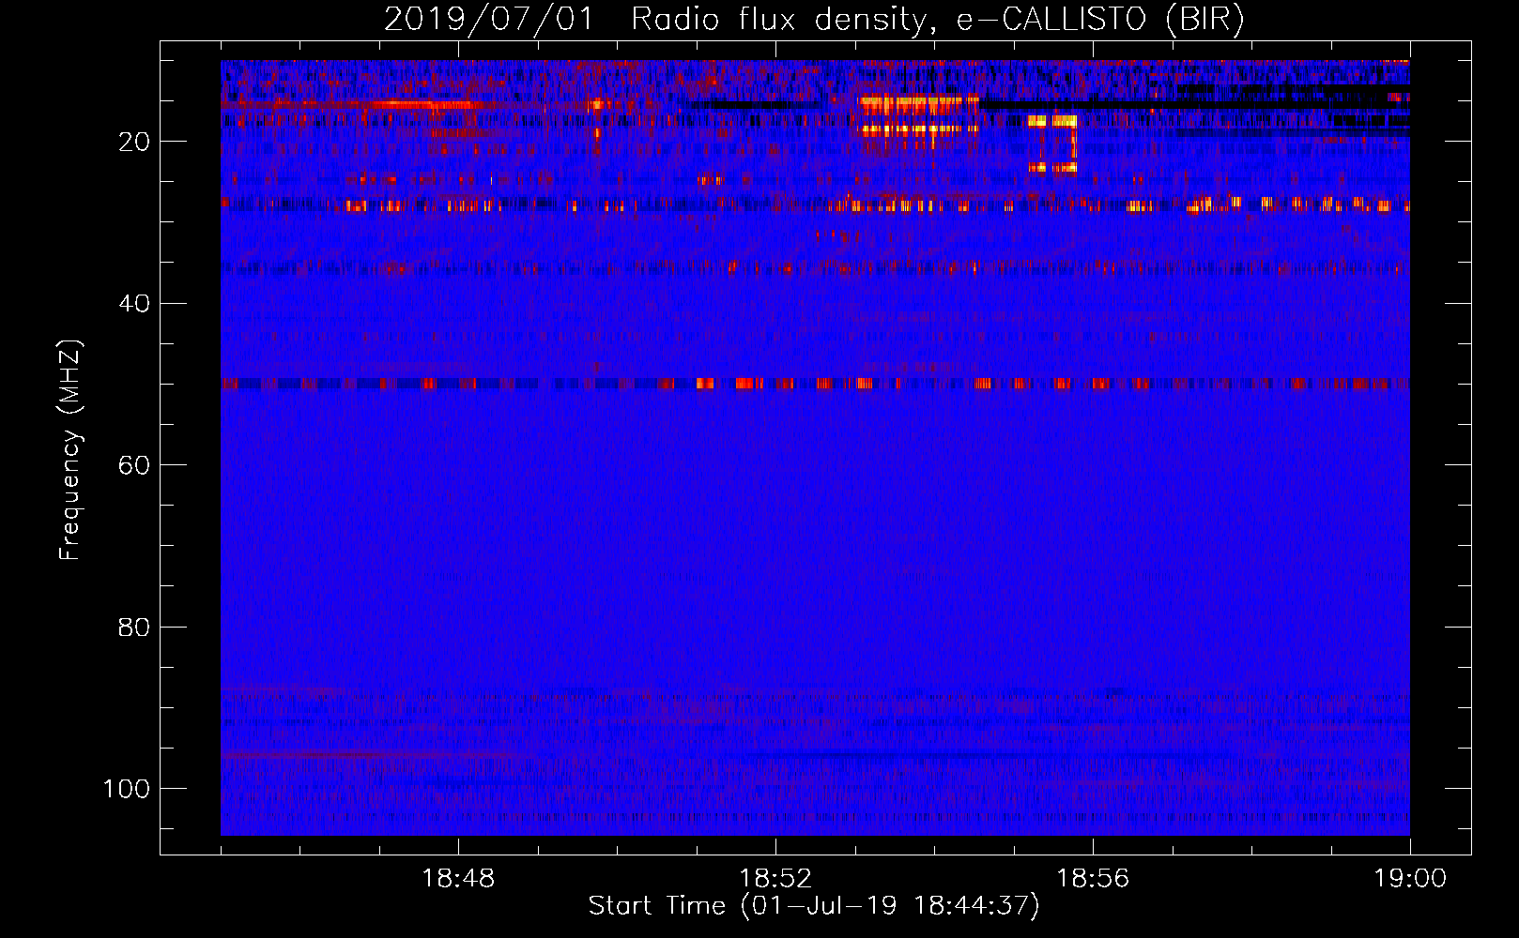Click the red interference band at 50 MHz
1519x938 pixels.
point(815,383)
